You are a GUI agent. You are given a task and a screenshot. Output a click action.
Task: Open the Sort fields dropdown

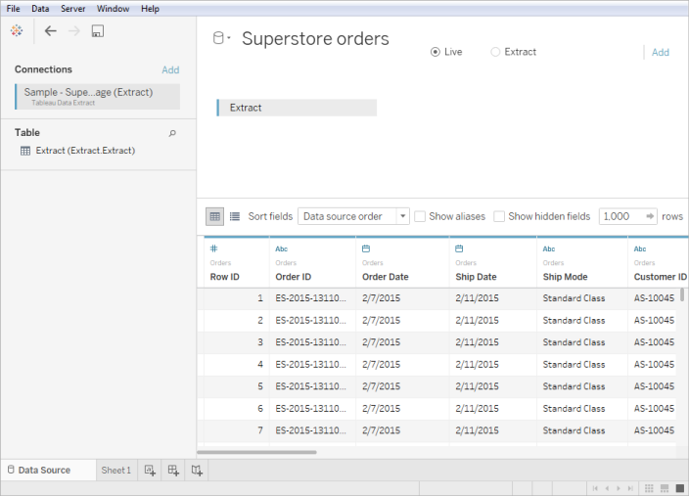353,216
